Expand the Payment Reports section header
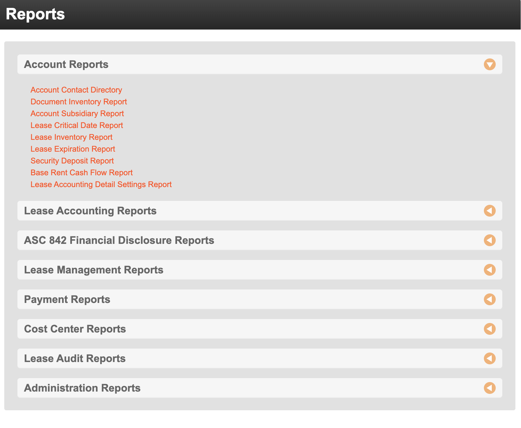This screenshot has width=521, height=428. pos(260,299)
